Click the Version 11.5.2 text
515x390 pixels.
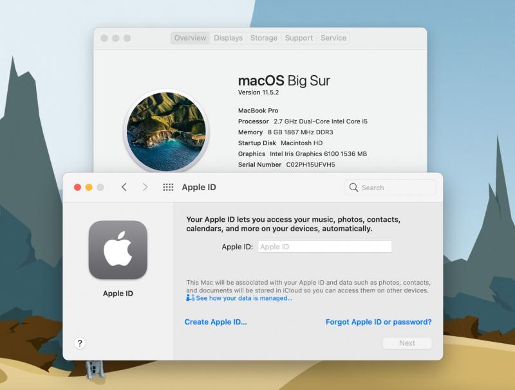pos(259,93)
